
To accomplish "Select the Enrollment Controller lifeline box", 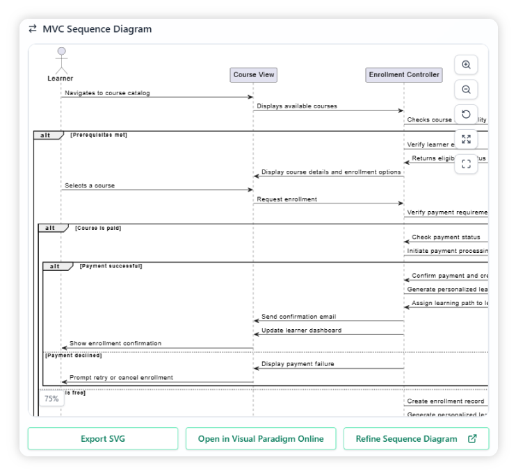I will [x=404, y=75].
